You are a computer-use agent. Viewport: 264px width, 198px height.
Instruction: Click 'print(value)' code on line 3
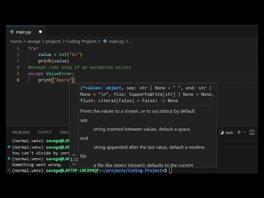pyautogui.click(x=54, y=61)
